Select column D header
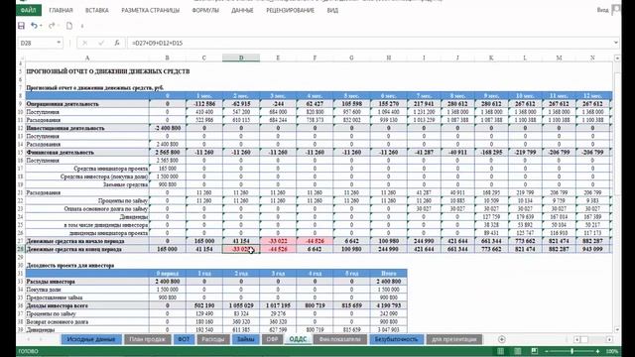 point(241,58)
